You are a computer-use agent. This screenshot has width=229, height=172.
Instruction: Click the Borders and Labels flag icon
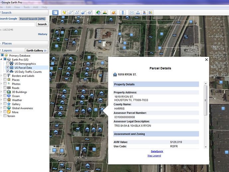[x=9, y=76]
